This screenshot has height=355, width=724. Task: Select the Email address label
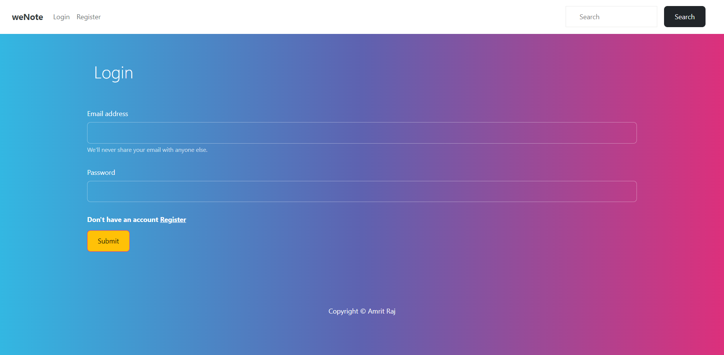pos(107,114)
